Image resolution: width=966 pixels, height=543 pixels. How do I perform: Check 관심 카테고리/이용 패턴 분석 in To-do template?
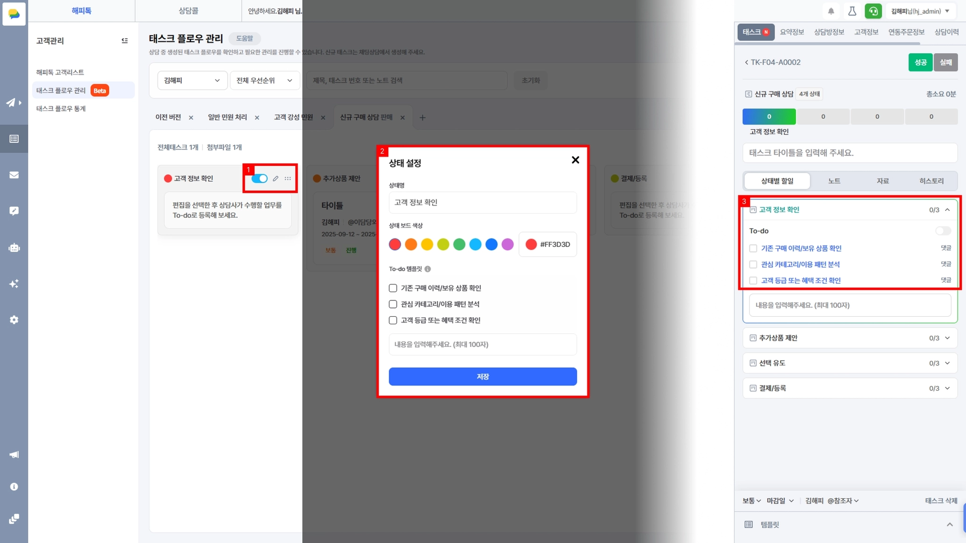(393, 304)
